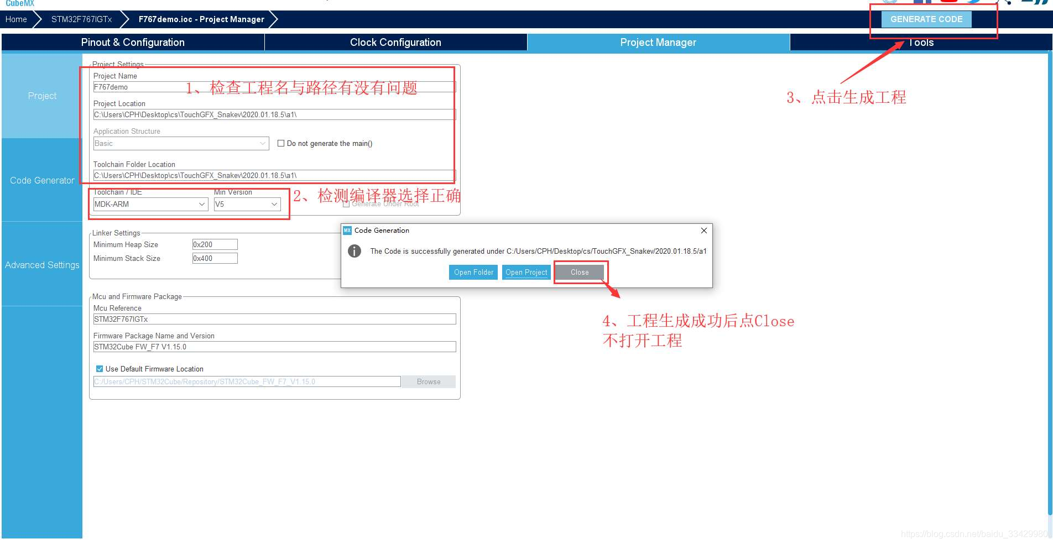Click the STM32F767IGTx breadcrumb
This screenshot has width=1053, height=544.
point(81,19)
